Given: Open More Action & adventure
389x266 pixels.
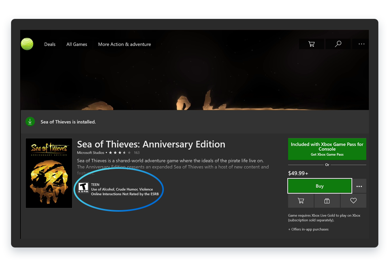Looking at the screenshot, I should coord(124,44).
